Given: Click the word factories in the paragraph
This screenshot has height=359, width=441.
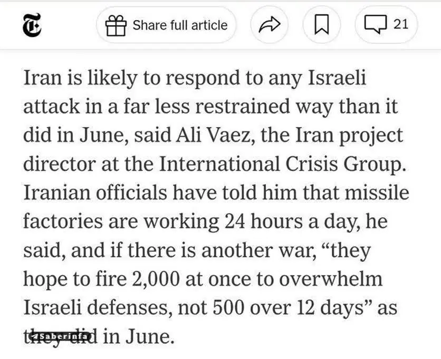Looking at the screenshot, I should pos(63,220).
